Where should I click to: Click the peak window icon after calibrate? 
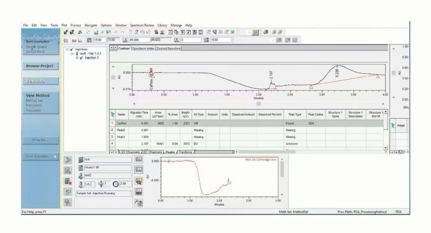171,32
